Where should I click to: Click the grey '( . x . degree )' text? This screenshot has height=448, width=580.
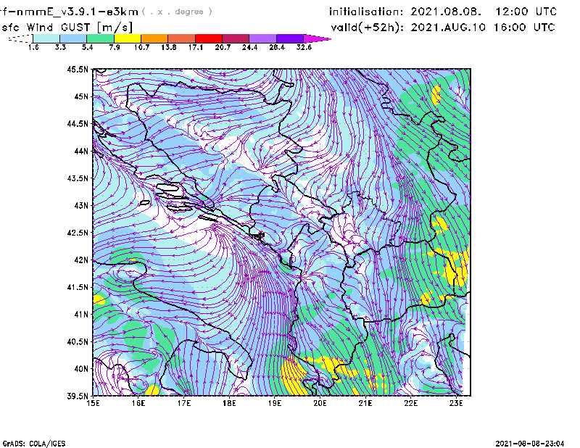coord(177,12)
